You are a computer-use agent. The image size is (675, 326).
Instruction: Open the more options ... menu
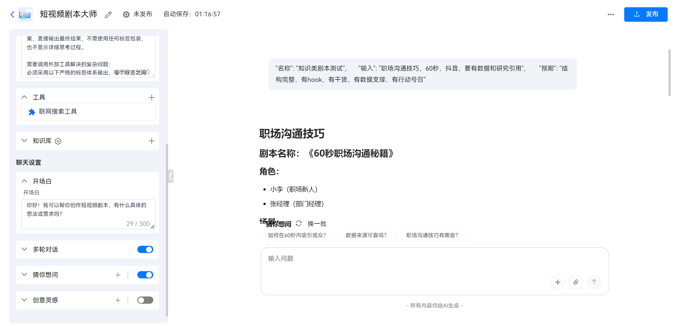[610, 14]
